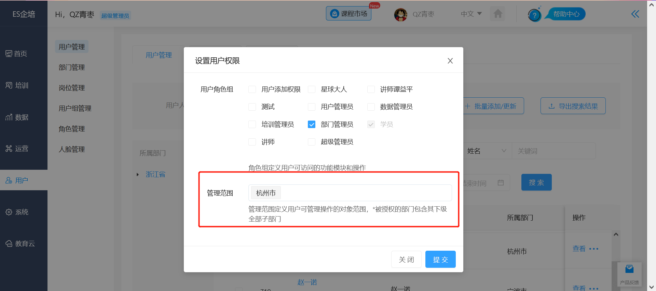Collapse the panel with the double-chevron icon
The height and width of the screenshot is (291, 656).
click(x=635, y=14)
